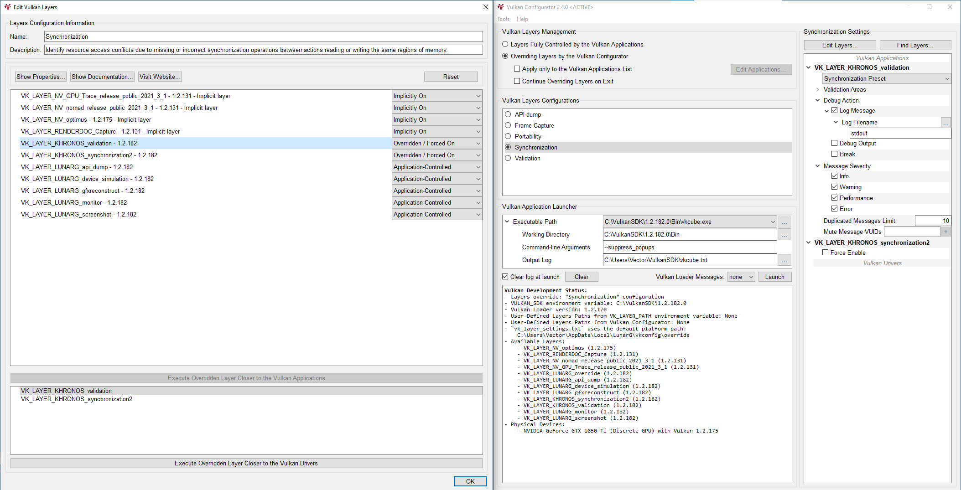This screenshot has width=961, height=490.
Task: Select the "API dump" configuration
Action: 508,114
